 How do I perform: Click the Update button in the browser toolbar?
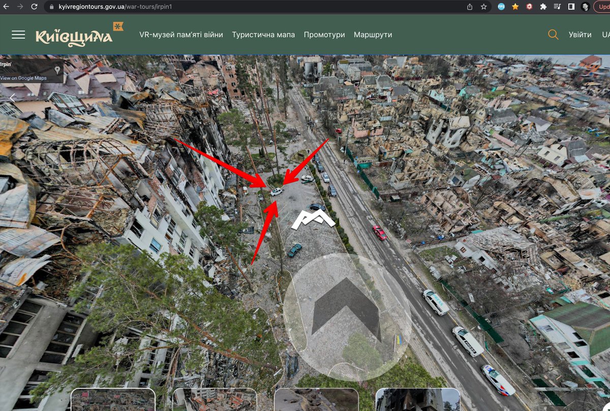coord(602,7)
